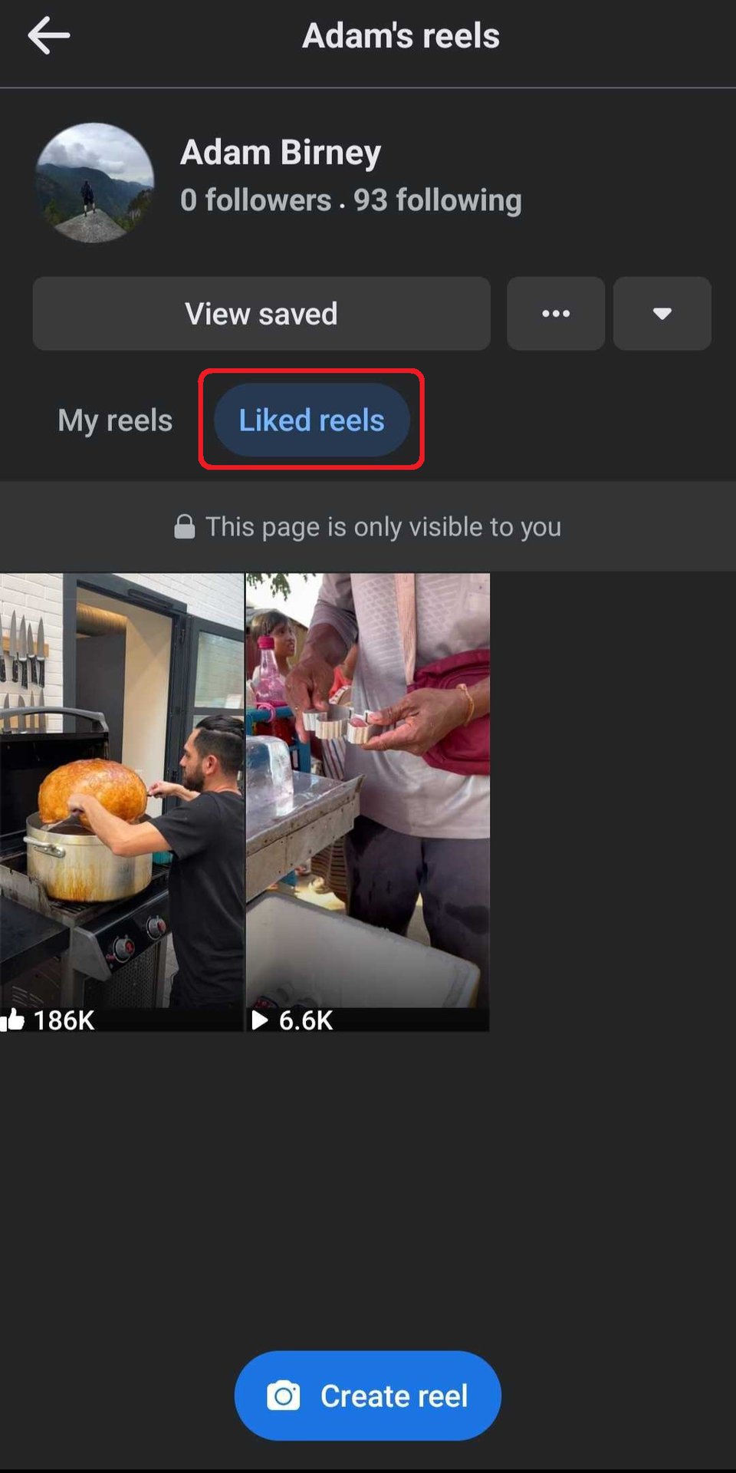Image resolution: width=736 pixels, height=1473 pixels.
Task: Expand the dropdown arrow next to options
Action: tap(662, 314)
